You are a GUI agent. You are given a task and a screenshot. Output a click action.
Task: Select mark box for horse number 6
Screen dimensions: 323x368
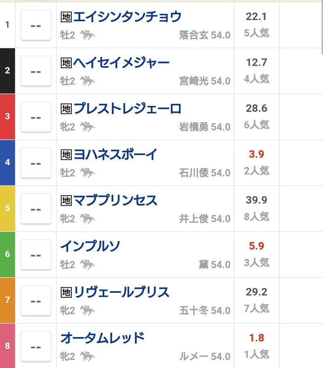coord(36,254)
